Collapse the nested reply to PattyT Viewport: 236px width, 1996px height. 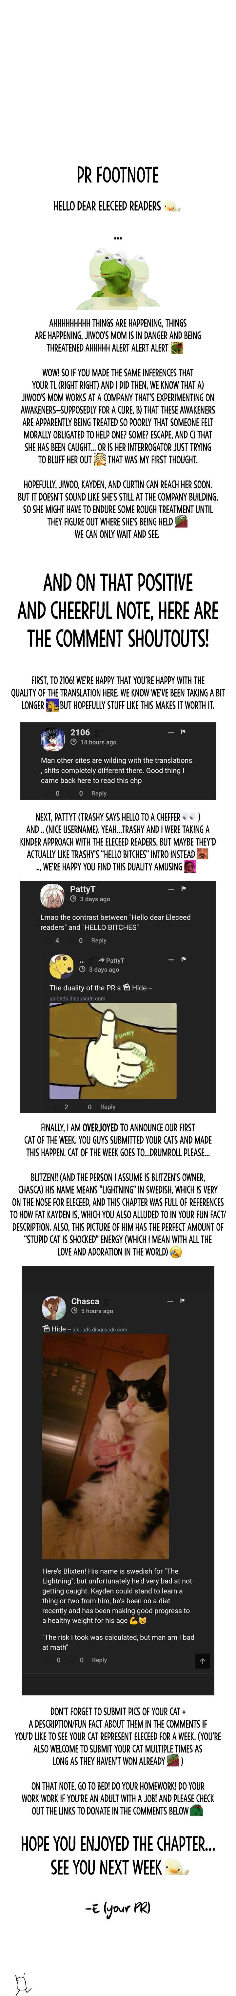tap(170, 960)
